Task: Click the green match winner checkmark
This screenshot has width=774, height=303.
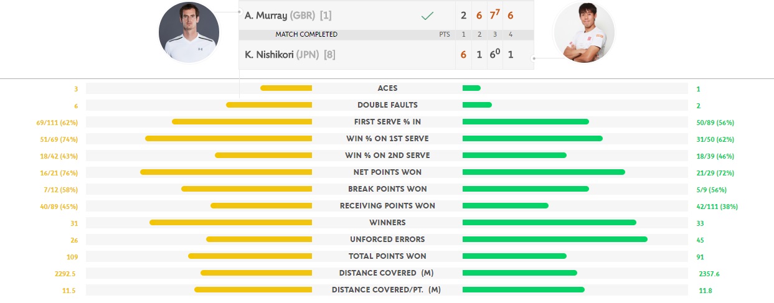Action: click(x=427, y=16)
